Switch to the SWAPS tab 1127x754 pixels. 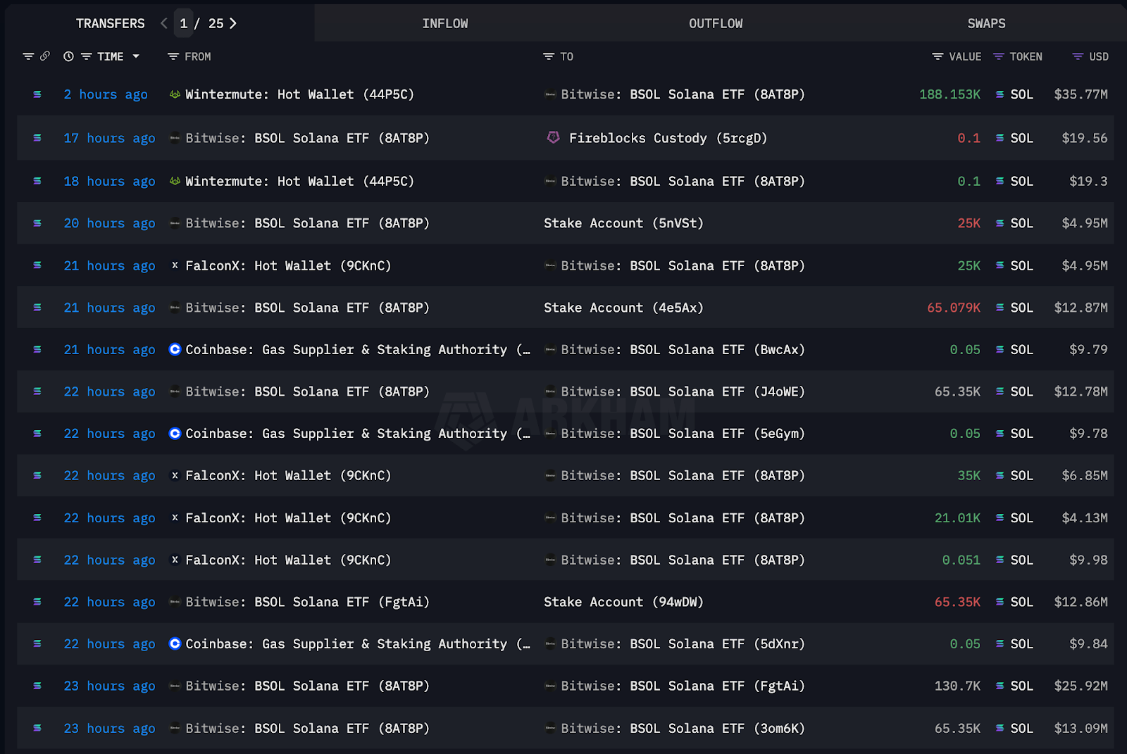click(x=986, y=23)
